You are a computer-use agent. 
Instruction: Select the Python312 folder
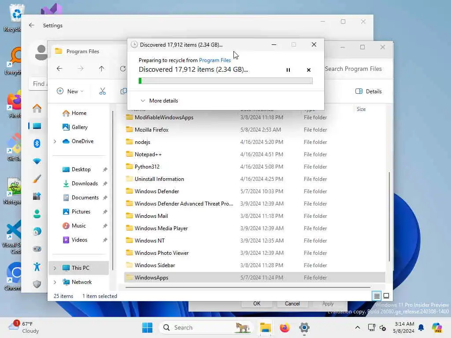click(x=255, y=167)
